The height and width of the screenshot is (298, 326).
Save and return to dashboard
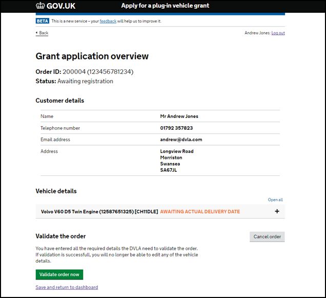pos(67,287)
